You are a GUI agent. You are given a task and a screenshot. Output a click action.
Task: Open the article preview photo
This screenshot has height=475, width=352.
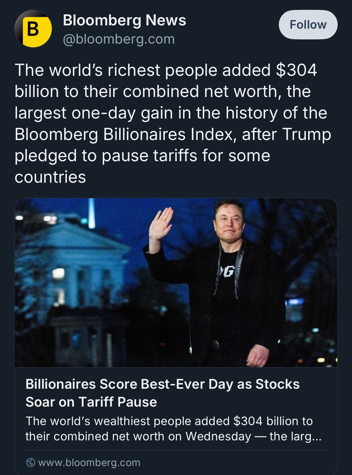[176, 282]
